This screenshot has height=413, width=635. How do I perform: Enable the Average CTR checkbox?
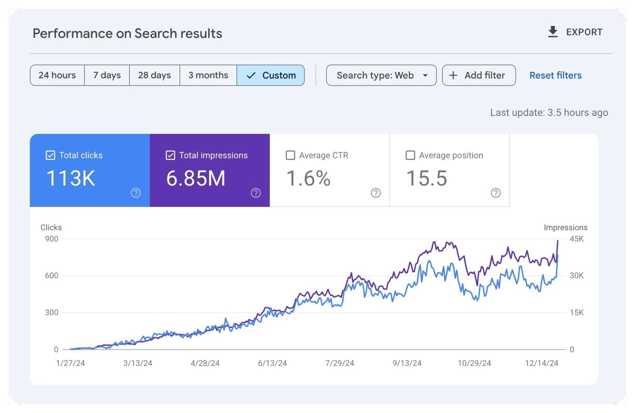coord(290,155)
